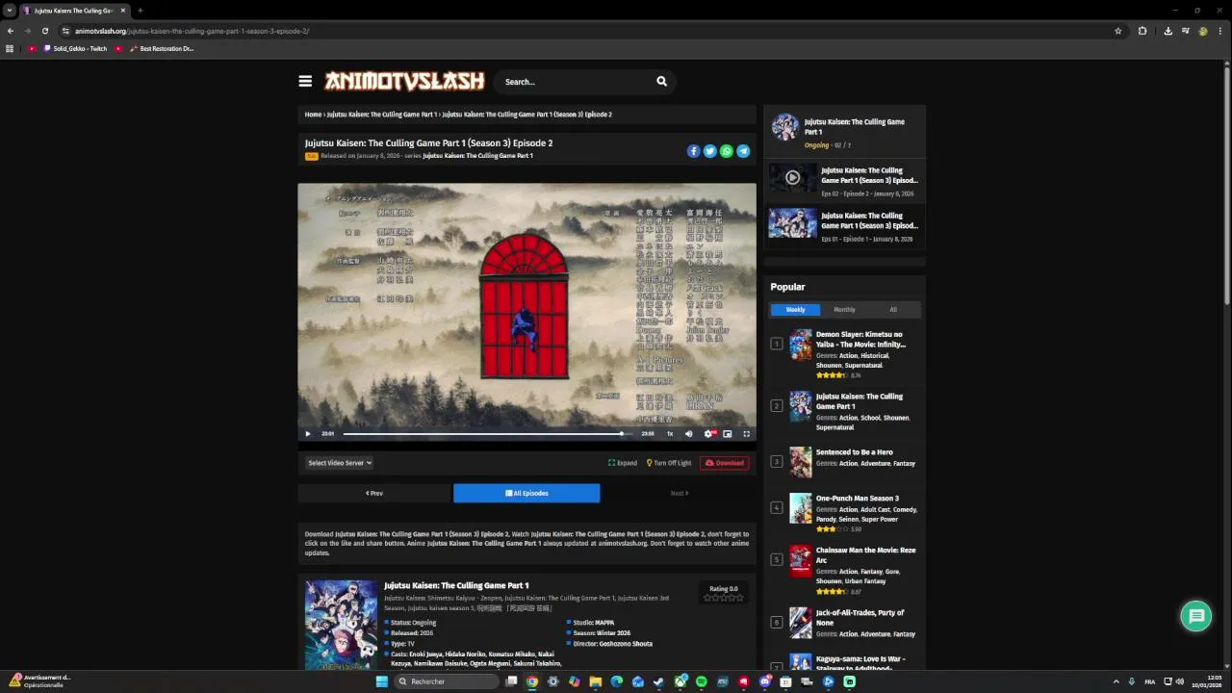Open the bookmarks apps grid icon
The height and width of the screenshot is (693, 1232).
click(10, 48)
